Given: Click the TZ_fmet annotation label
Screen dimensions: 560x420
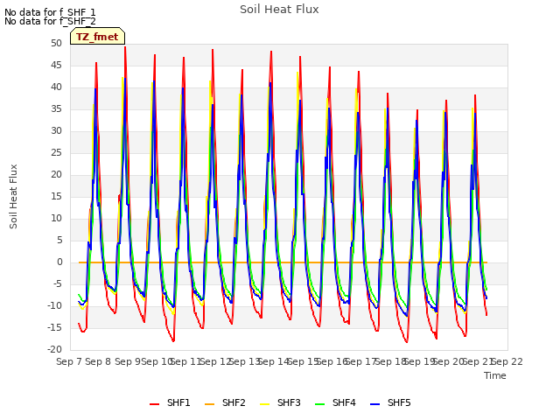Looking at the screenshot, I should (x=97, y=37).
